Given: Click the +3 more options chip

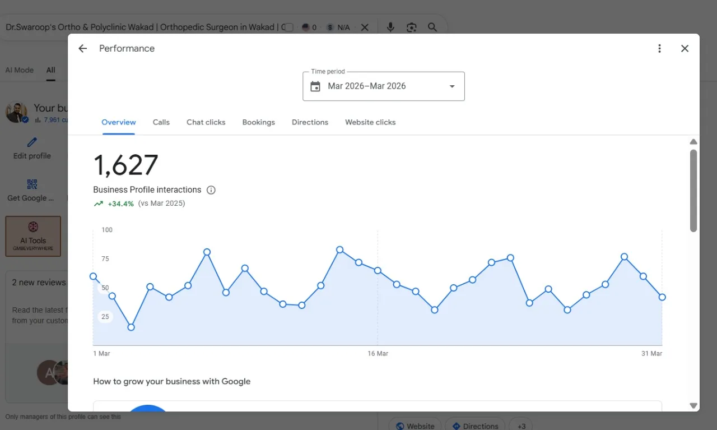Looking at the screenshot, I should click(522, 426).
